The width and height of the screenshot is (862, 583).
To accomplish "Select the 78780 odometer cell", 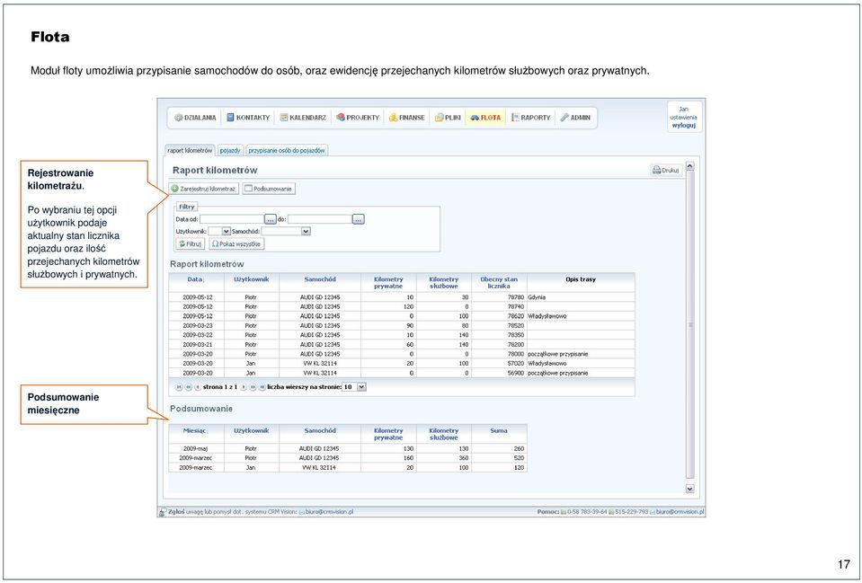I will pos(499,297).
